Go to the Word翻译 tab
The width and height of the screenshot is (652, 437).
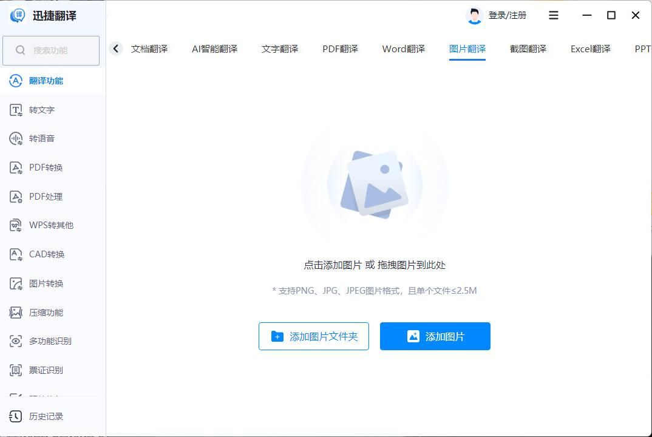pos(403,49)
